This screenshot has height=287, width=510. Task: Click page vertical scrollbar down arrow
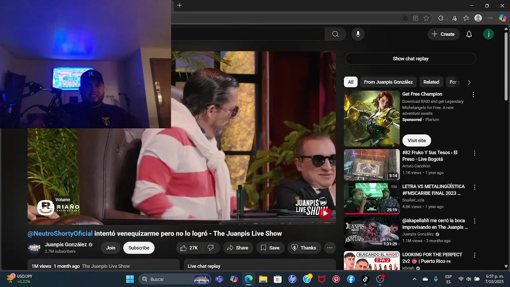pyautogui.click(x=506, y=266)
